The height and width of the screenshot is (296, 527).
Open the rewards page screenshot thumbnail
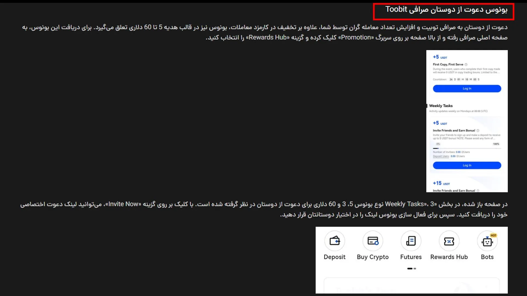[467, 121]
